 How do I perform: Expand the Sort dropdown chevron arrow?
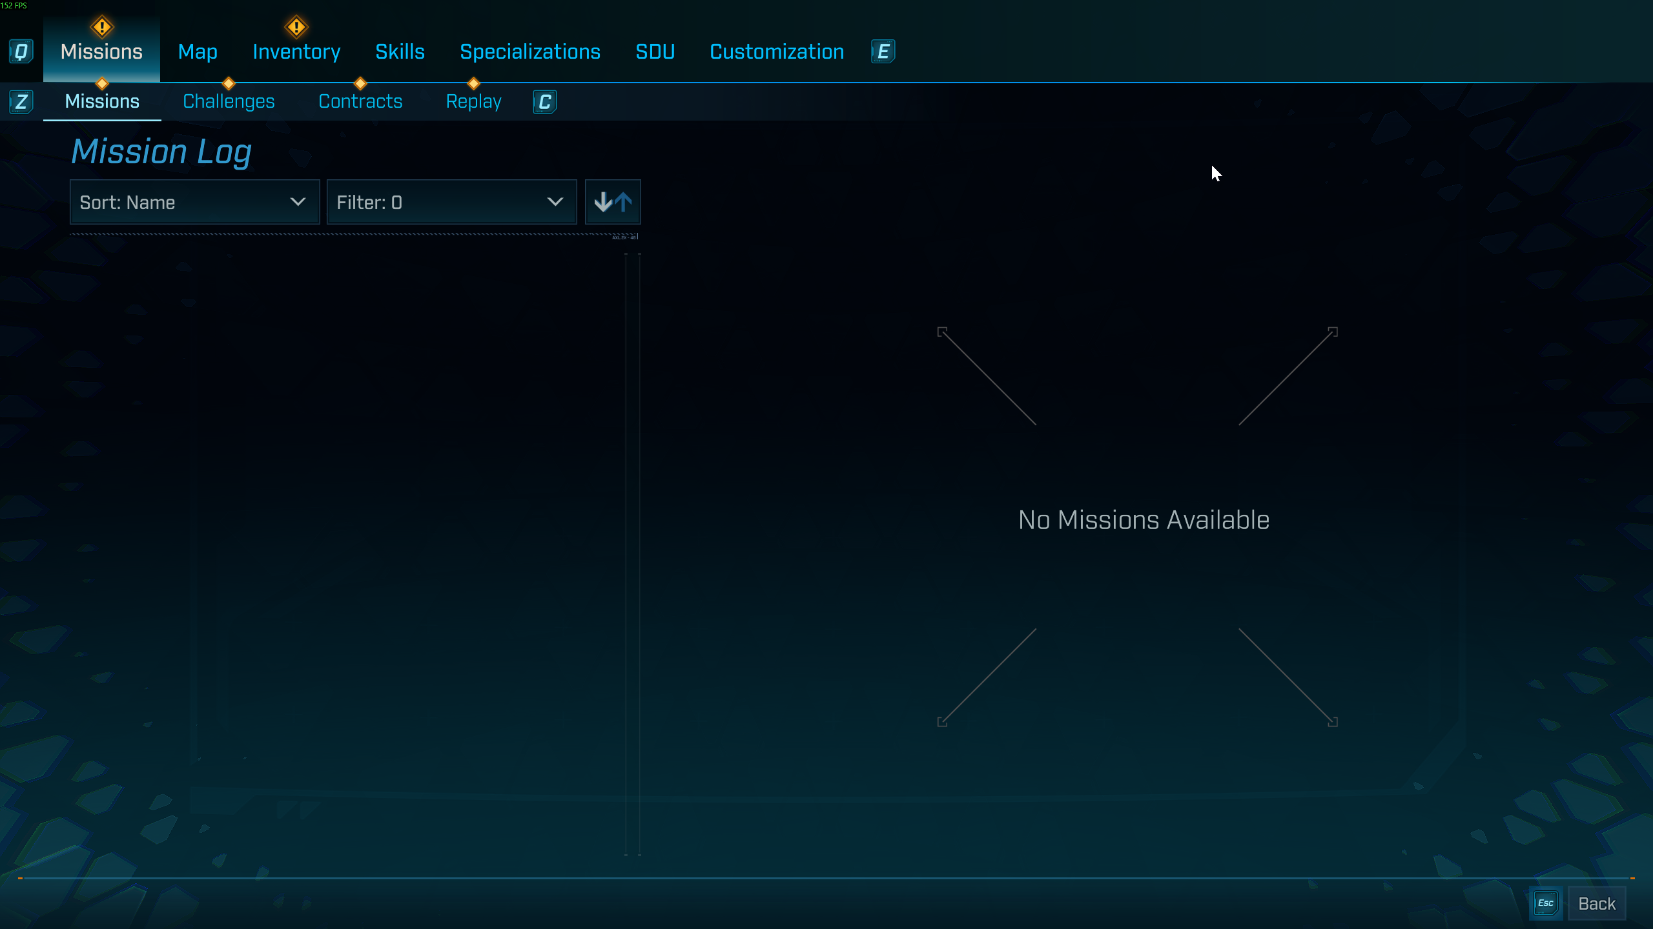[x=298, y=202]
